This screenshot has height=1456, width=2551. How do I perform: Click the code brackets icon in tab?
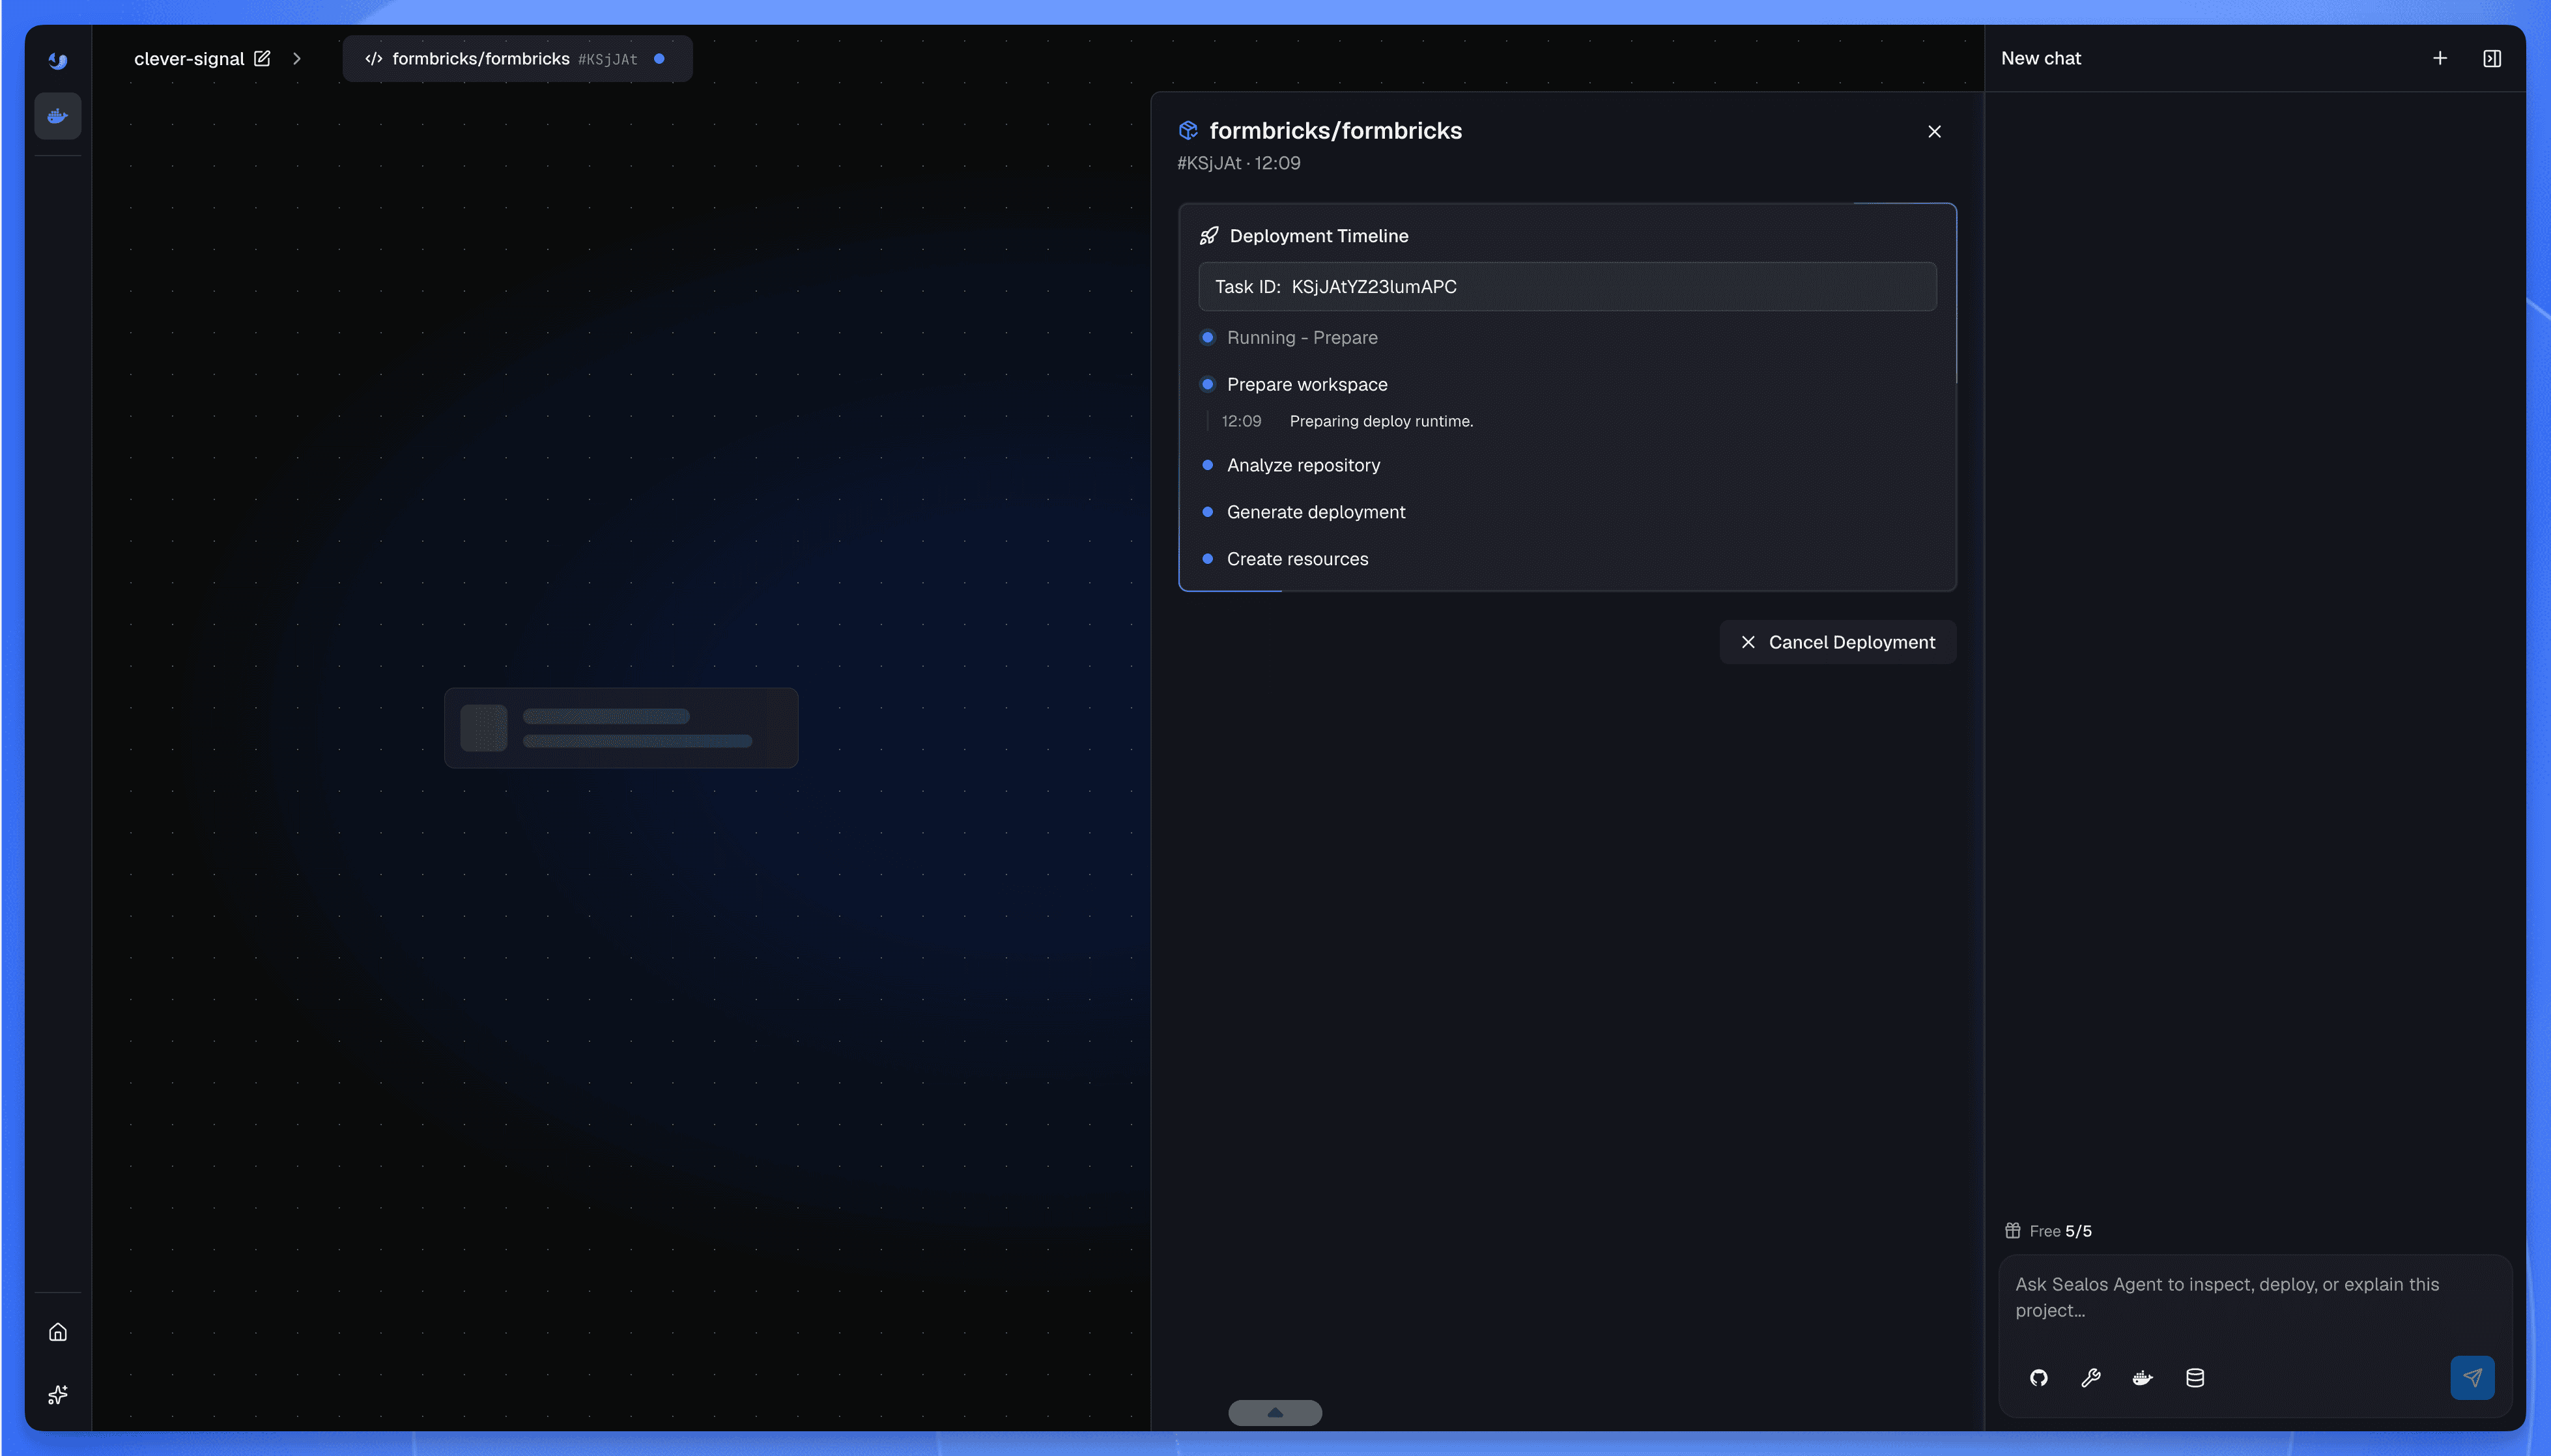(x=374, y=59)
